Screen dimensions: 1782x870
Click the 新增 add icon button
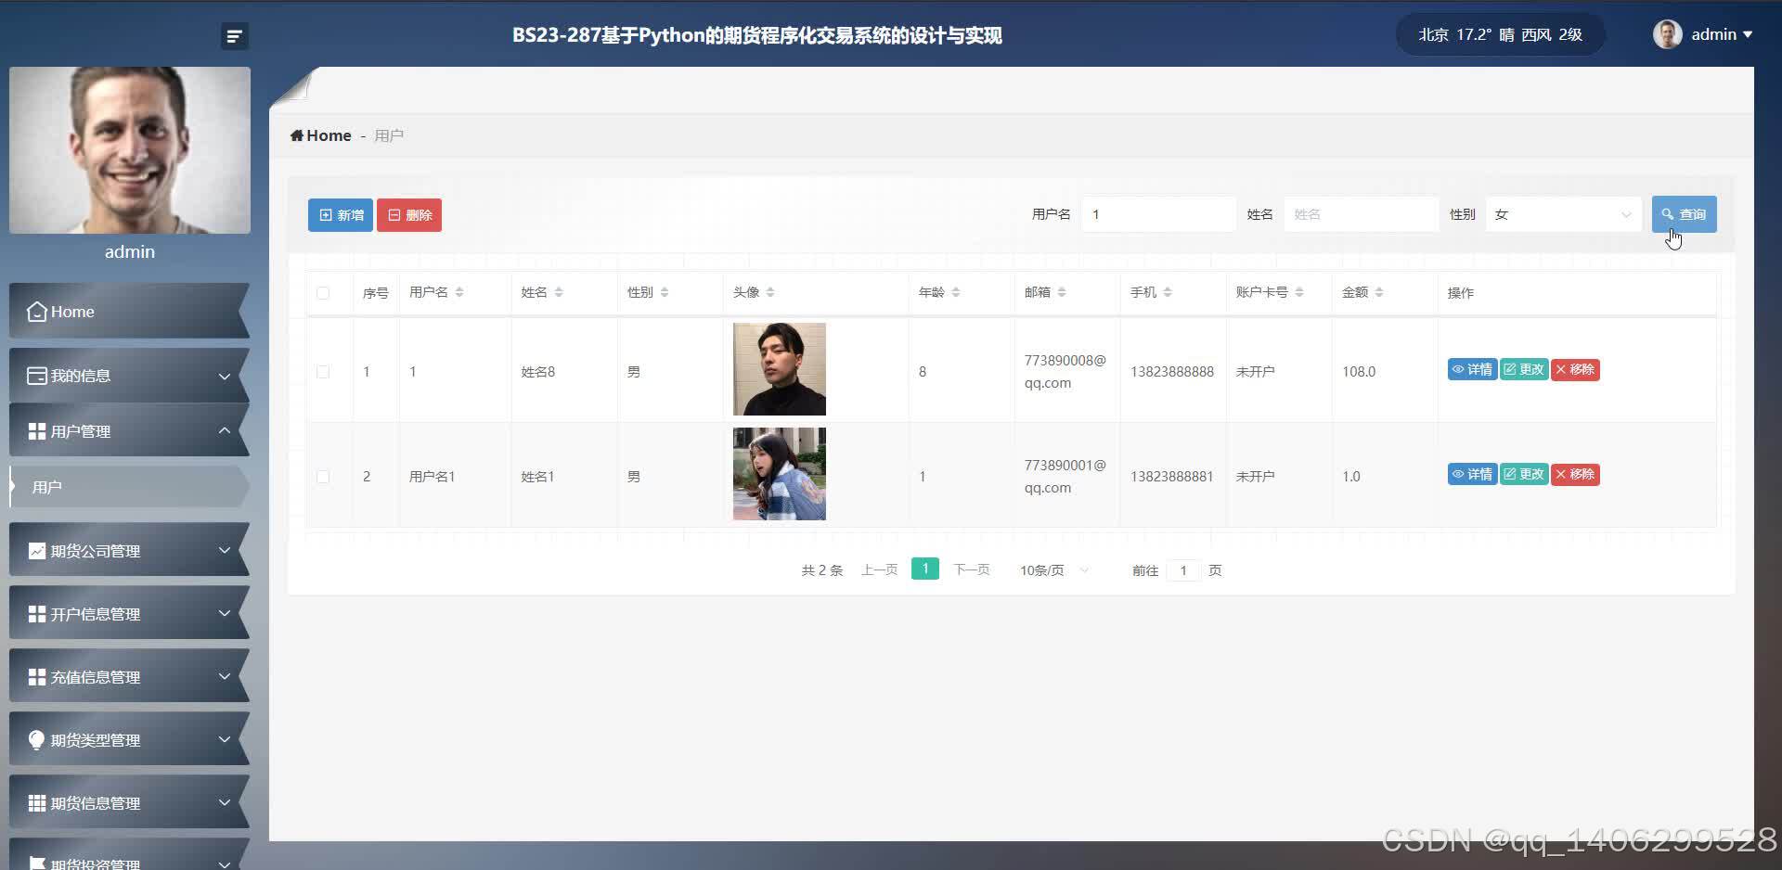(324, 214)
